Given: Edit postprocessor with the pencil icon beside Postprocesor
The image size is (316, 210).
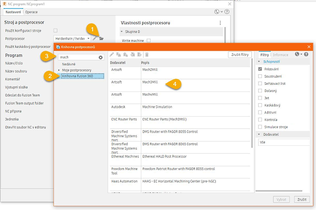Looking at the screenshot, I should point(94,38).
